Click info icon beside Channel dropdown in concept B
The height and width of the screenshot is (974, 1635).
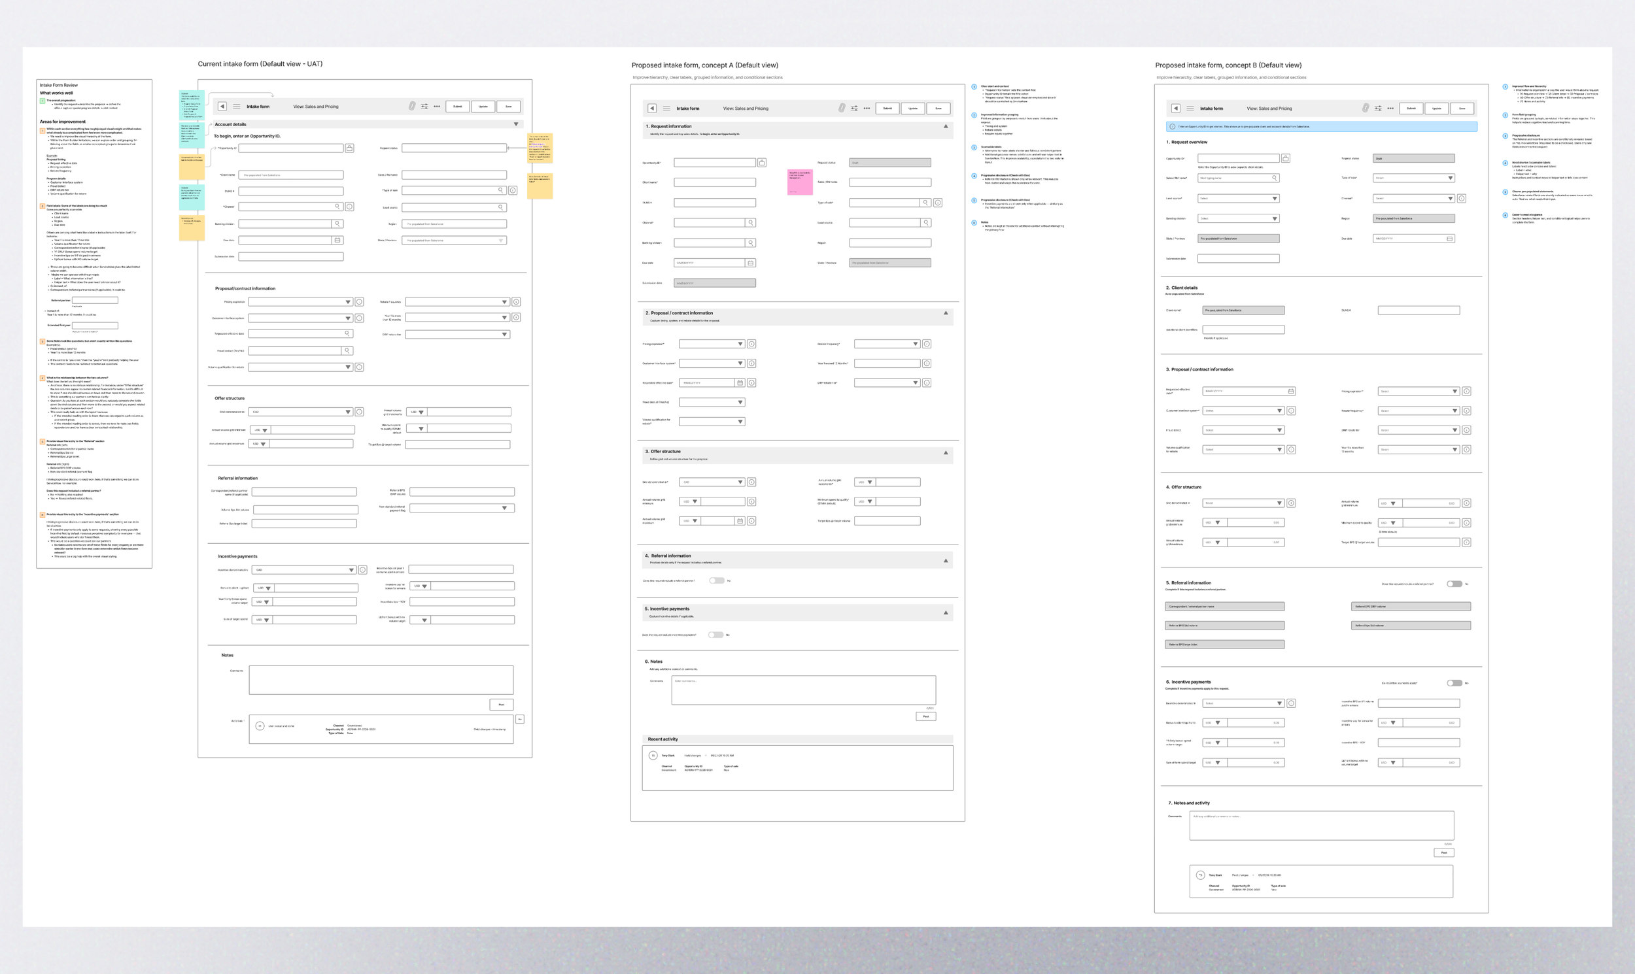tap(1462, 198)
